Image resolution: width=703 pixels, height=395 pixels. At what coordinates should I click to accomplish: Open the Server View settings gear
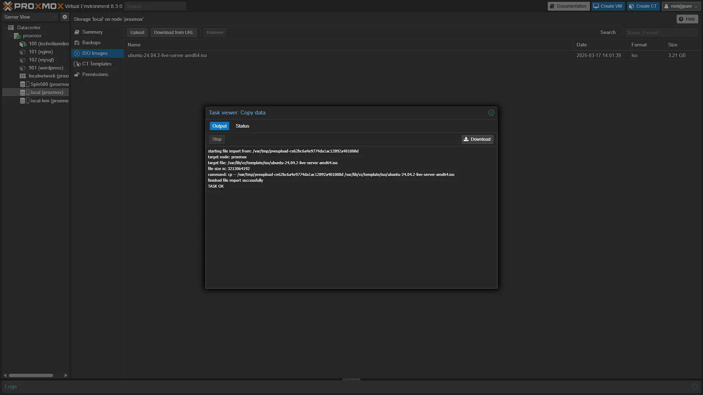[65, 17]
